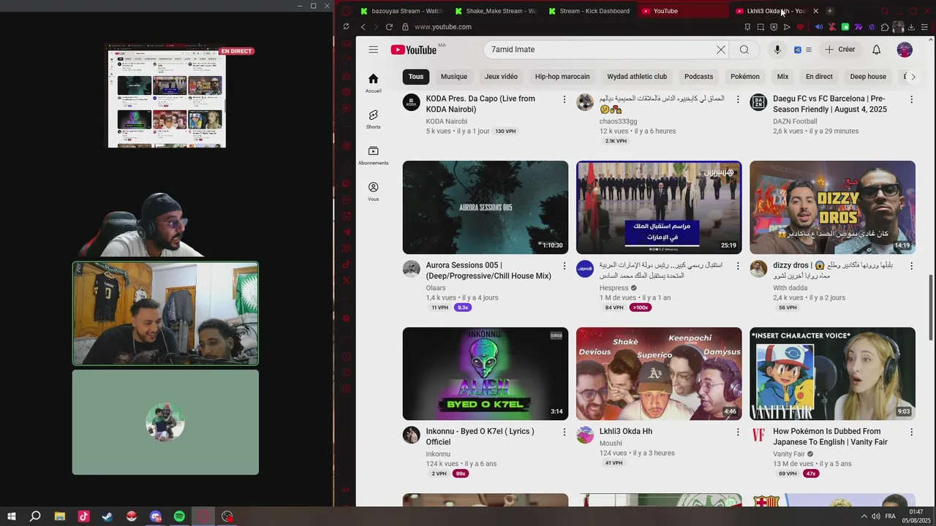Viewport: 936px width, 526px height.
Task: Open Vous section in YouTube sidebar
Action: coord(373,191)
